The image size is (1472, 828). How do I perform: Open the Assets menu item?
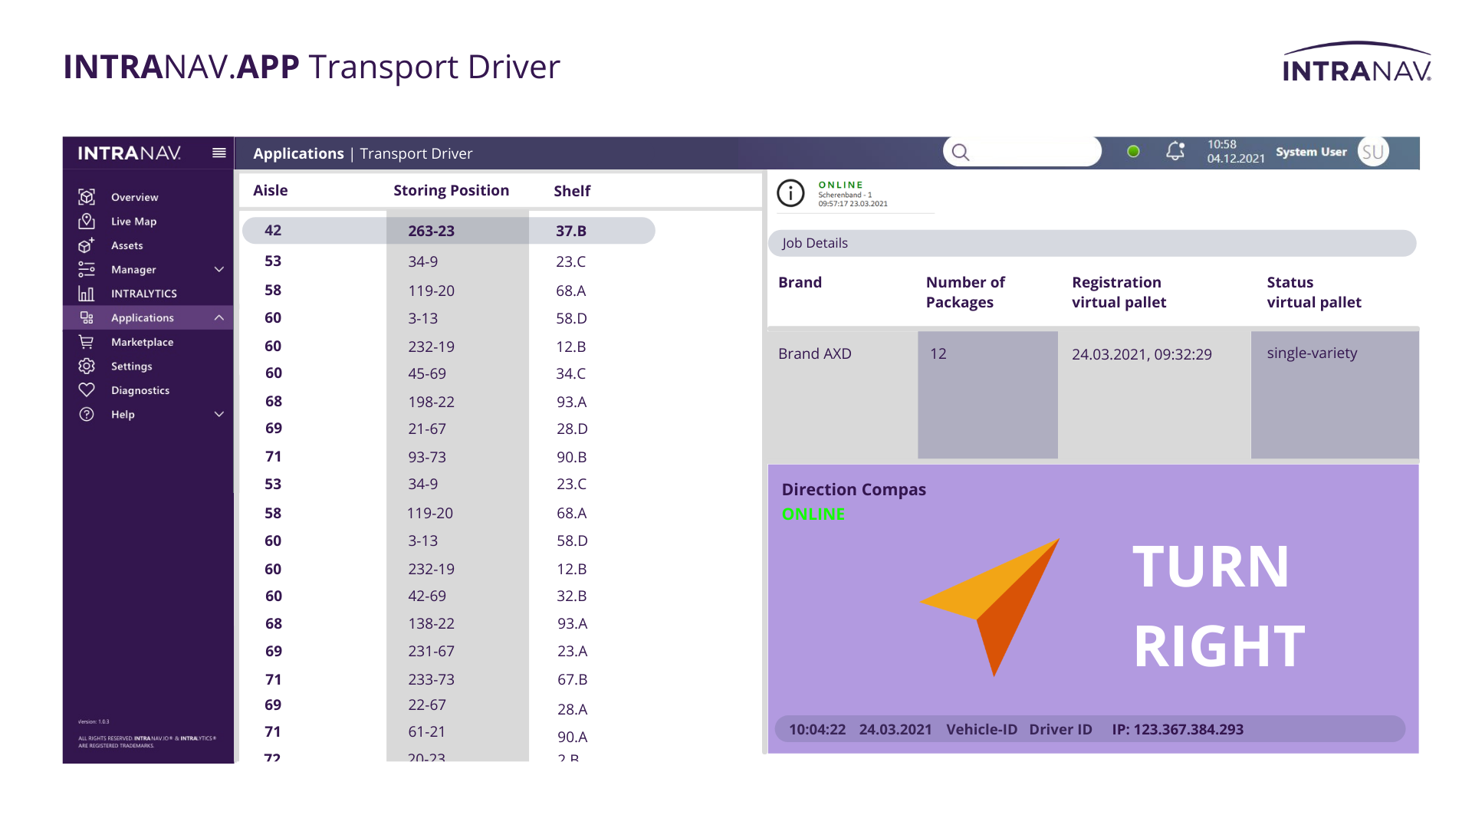click(x=127, y=245)
